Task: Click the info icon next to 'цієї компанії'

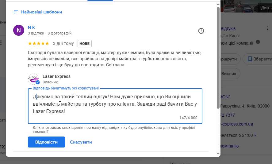Action: tap(258, 42)
